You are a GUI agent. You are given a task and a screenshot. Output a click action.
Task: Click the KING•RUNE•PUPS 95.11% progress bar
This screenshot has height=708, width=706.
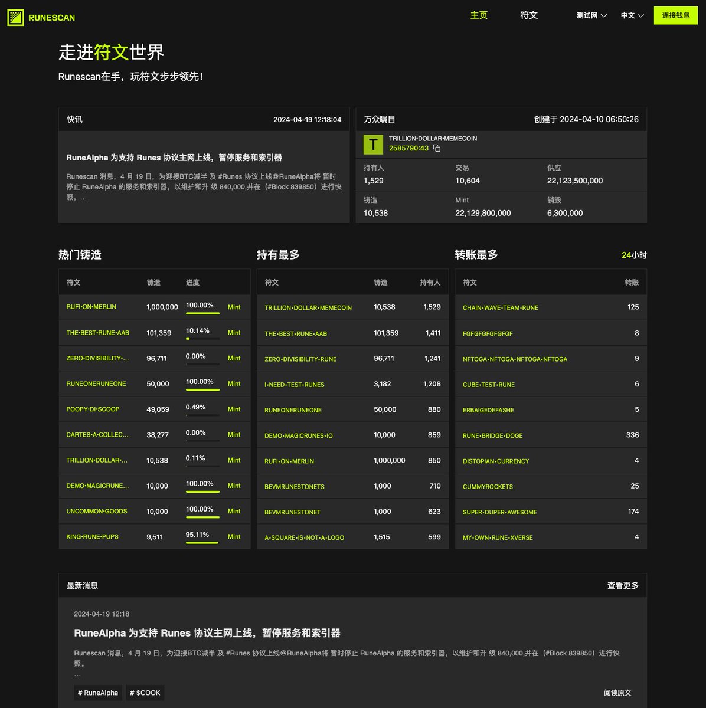pos(202,542)
